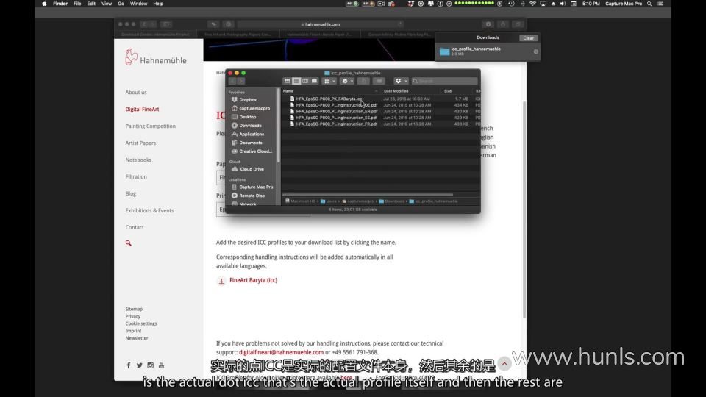Switch Finder to icon view
Viewport: 706px width, 397px height.
(x=288, y=81)
